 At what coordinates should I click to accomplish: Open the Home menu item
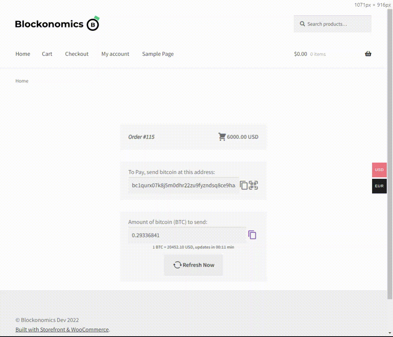pos(23,54)
